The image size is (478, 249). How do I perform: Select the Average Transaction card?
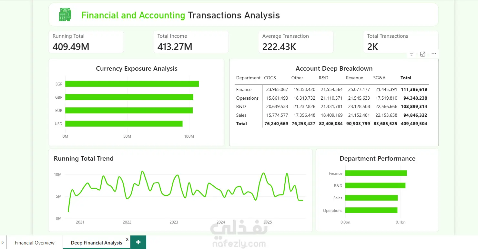click(x=296, y=42)
